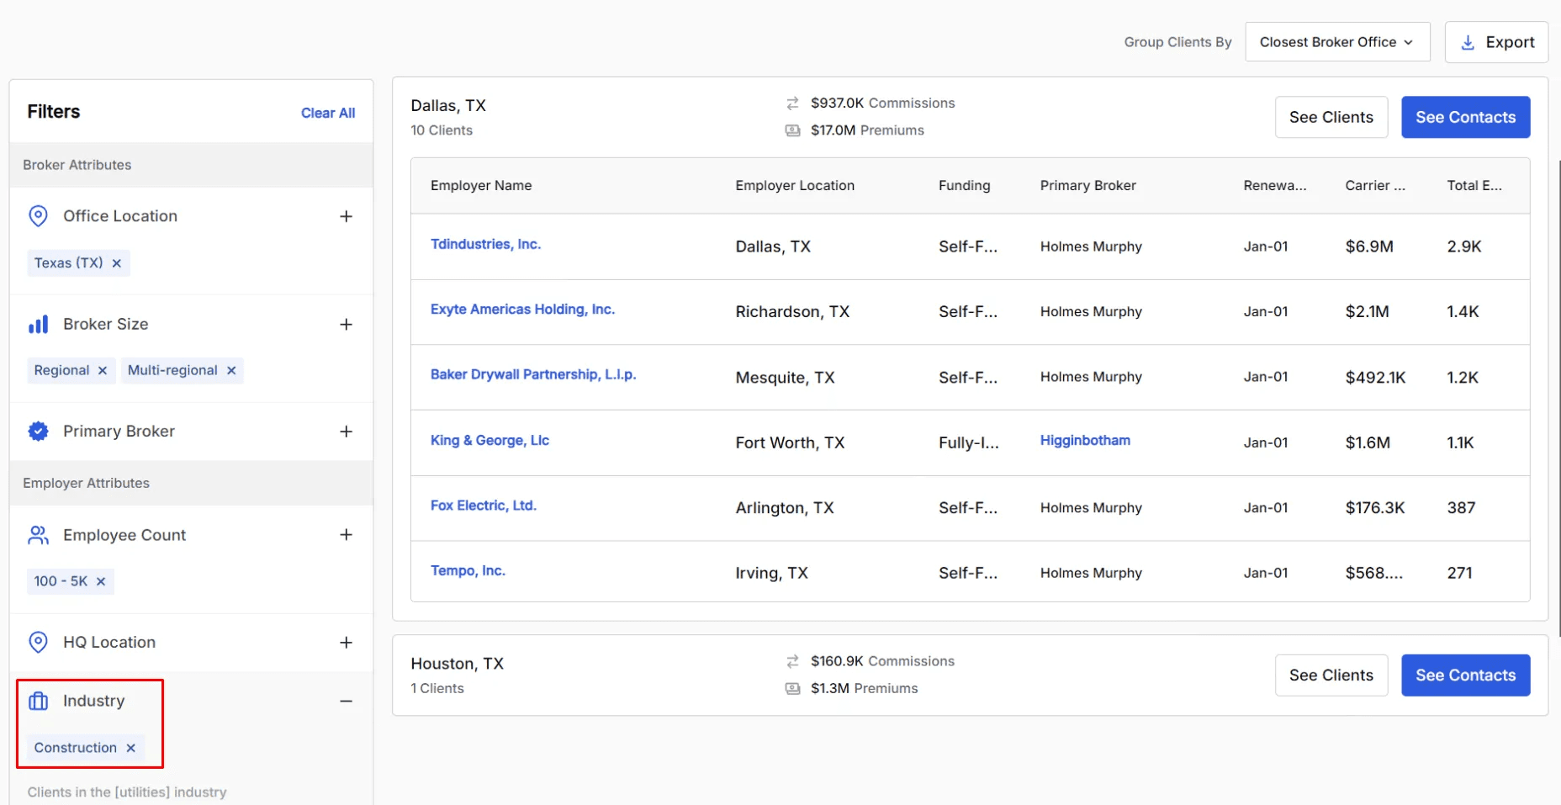Click the commissions arrows icon for Dallas, TX

(x=791, y=103)
